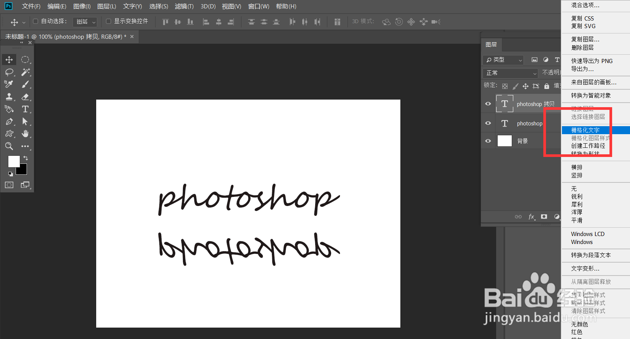Select the Eraser tool
630x339 pixels.
(25, 97)
